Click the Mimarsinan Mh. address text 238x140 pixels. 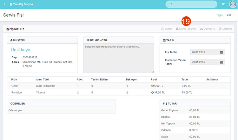47,64
